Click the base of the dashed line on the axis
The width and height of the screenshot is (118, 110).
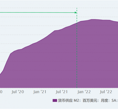pyautogui.click(x=77, y=88)
